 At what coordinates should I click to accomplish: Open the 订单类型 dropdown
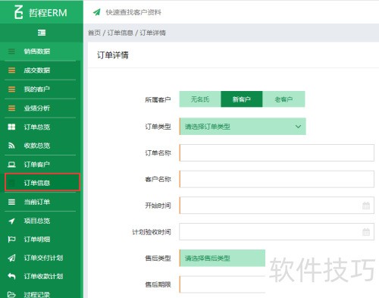coord(243,127)
